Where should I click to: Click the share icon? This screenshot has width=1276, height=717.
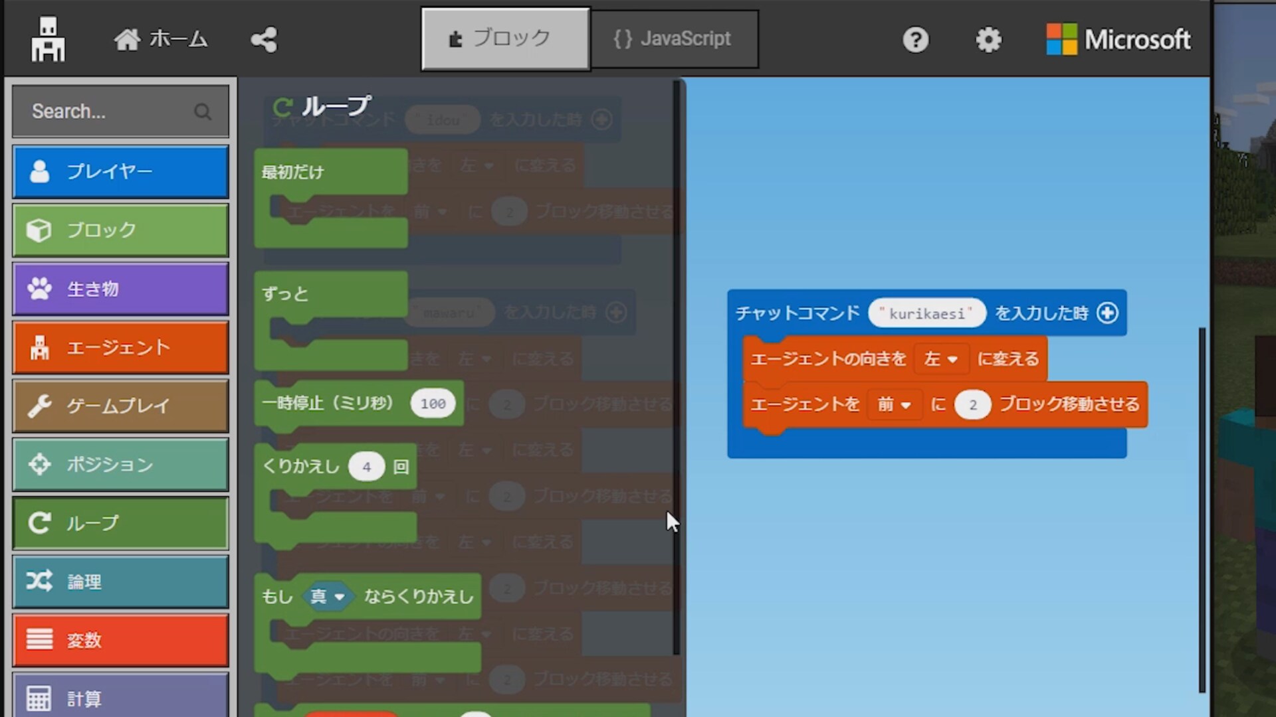click(x=264, y=40)
